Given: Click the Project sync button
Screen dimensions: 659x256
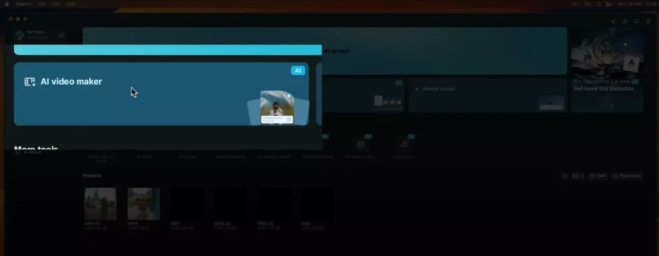Looking at the screenshot, I should click(627, 176).
